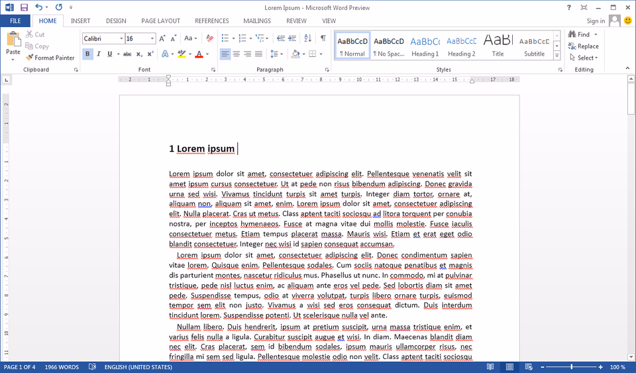Increase paragraph indent
This screenshot has width=636, height=373.
pyautogui.click(x=292, y=38)
